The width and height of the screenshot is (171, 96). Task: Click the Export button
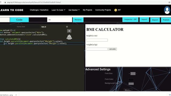(x=155, y=20)
